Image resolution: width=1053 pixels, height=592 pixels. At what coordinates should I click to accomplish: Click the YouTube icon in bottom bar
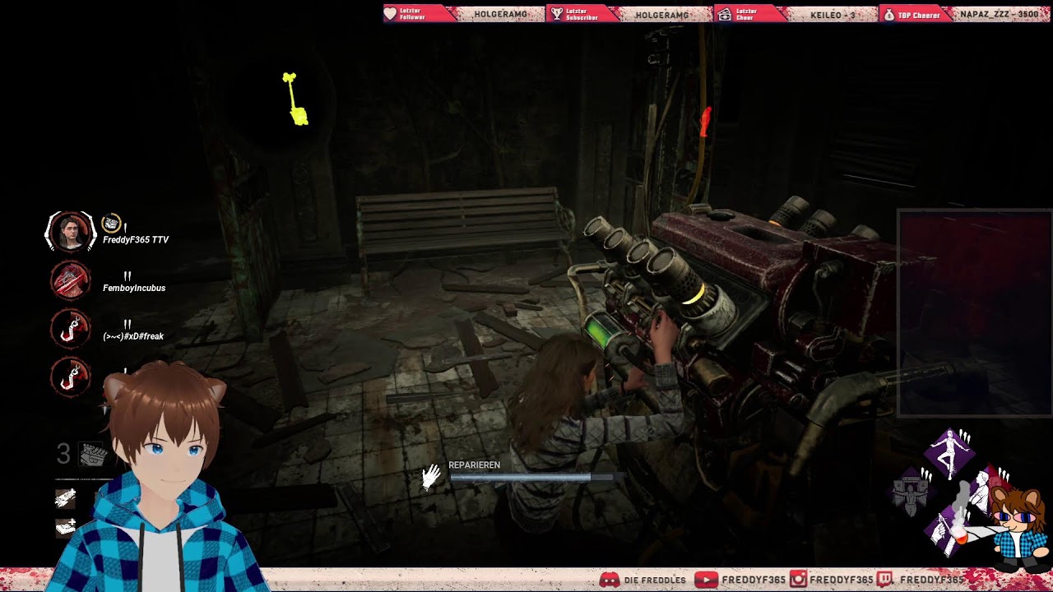click(706, 580)
